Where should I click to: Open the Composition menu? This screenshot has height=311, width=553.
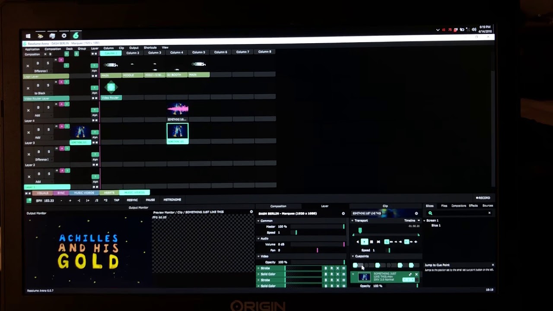pos(53,49)
